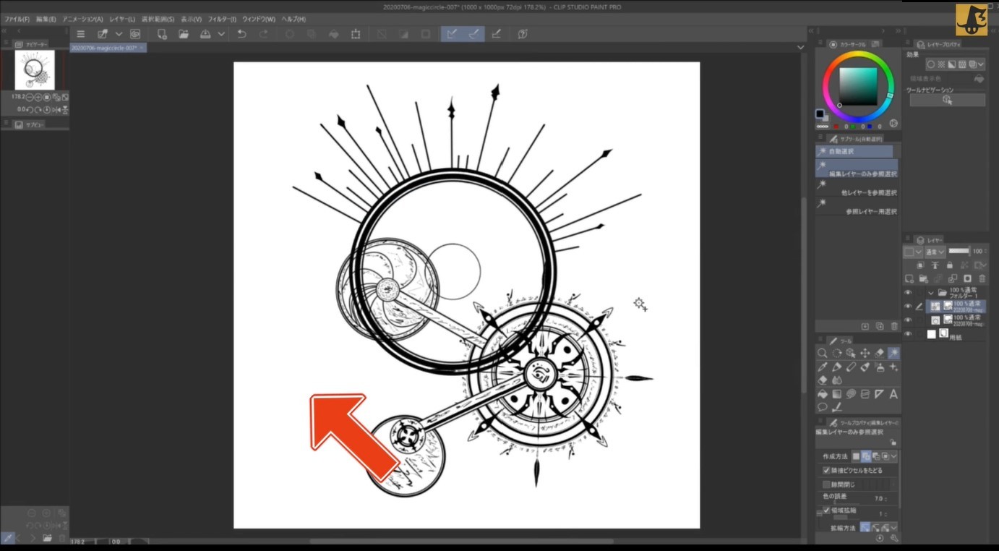Click the color wheel hue ring

pyautogui.click(x=859, y=54)
